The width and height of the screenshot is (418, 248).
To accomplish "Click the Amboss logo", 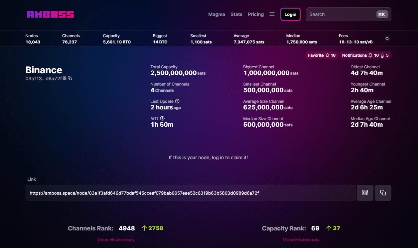I will [x=50, y=14].
